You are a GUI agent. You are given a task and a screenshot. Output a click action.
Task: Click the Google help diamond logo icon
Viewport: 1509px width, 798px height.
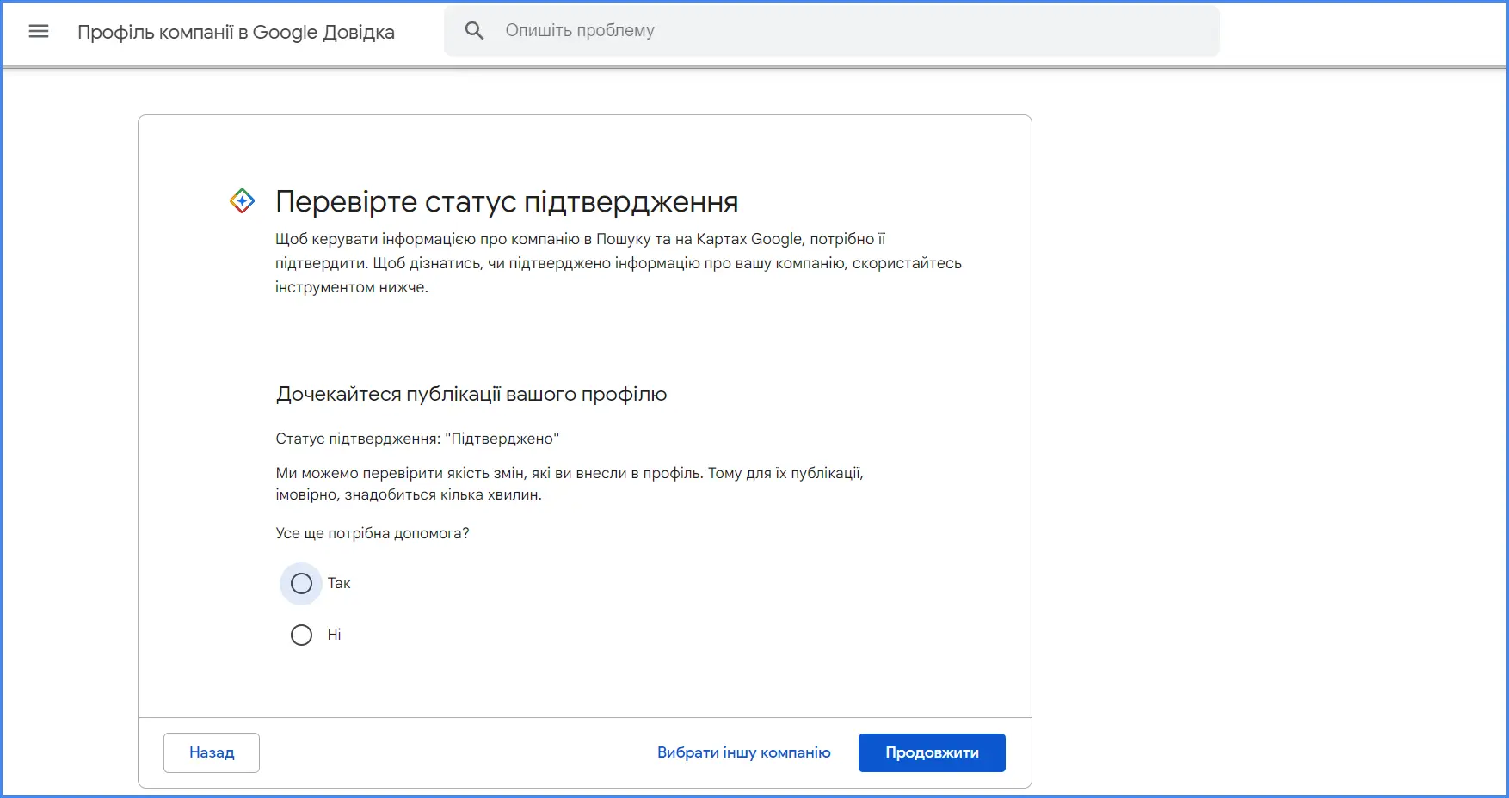pos(242,201)
